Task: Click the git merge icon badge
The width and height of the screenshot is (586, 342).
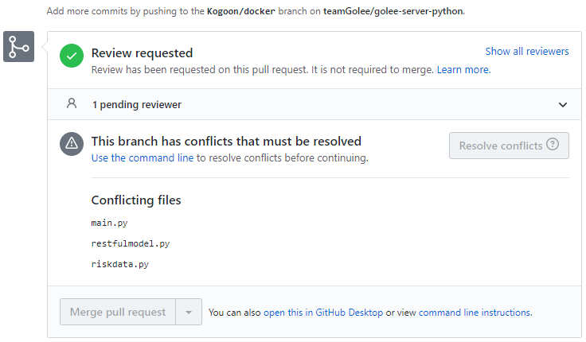Action: (19, 47)
